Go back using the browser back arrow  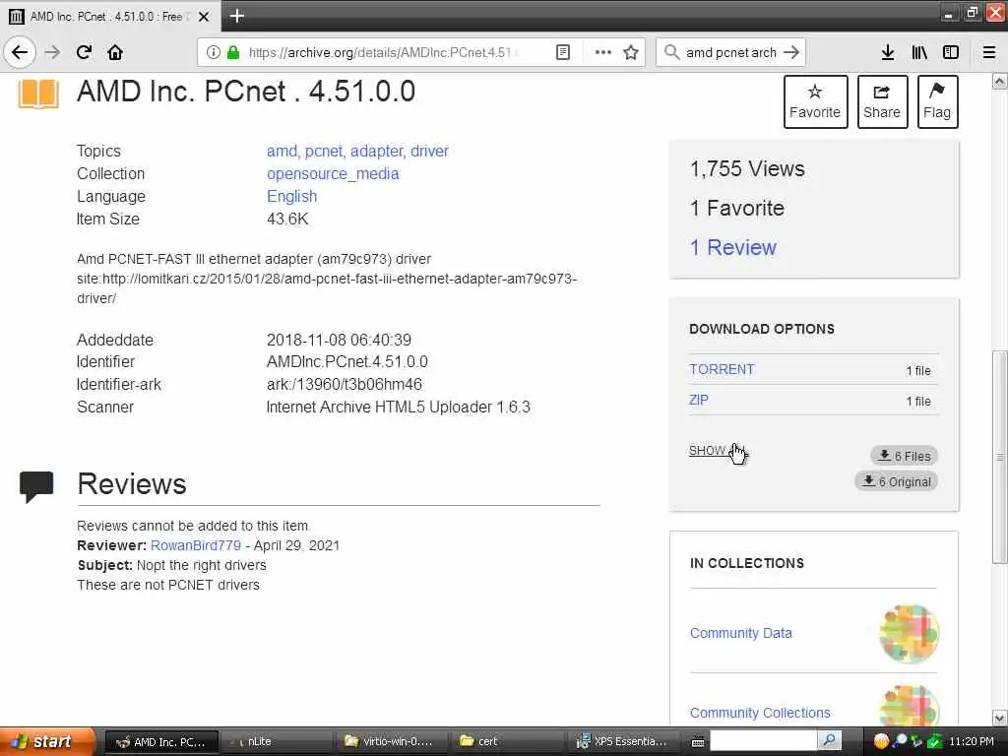pyautogui.click(x=20, y=52)
